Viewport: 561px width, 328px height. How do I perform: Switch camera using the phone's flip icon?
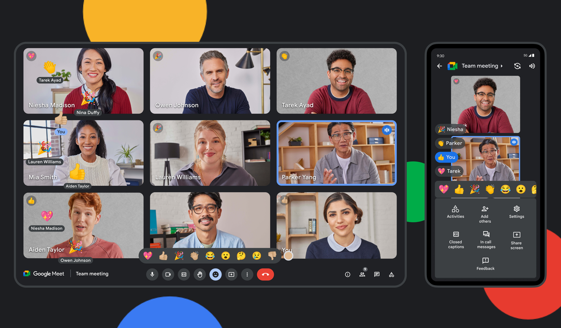pyautogui.click(x=517, y=66)
